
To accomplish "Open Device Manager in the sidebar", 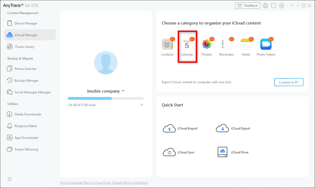I will [30, 23].
